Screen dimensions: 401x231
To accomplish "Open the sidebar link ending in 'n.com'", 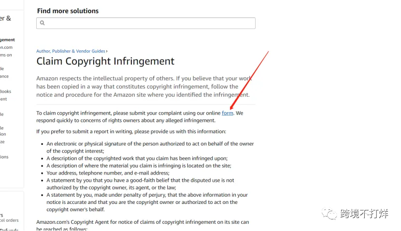I will 6,47.
